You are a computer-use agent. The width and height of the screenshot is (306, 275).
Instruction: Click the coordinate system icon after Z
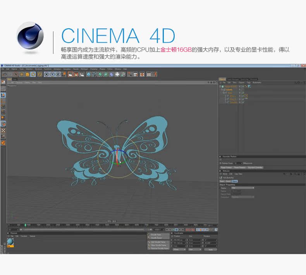[x=64, y=74]
